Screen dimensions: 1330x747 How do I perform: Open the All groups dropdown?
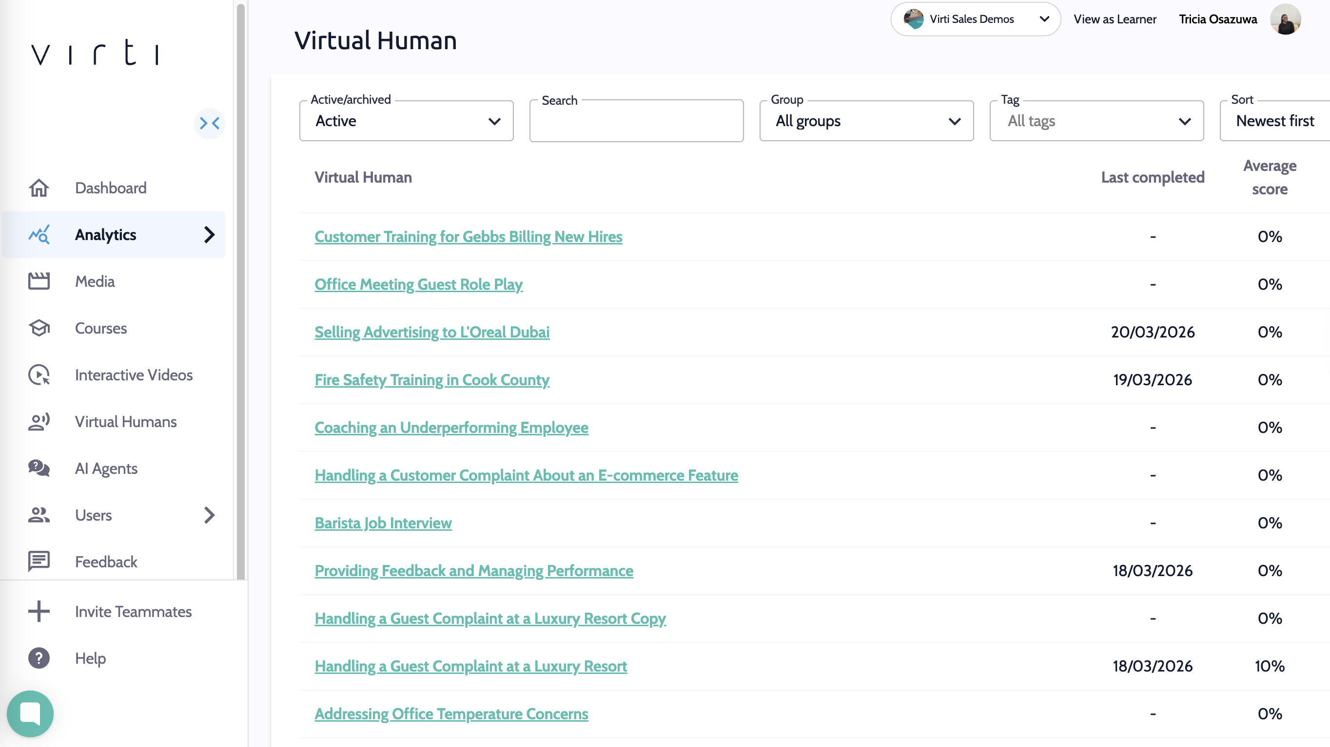[x=866, y=121]
